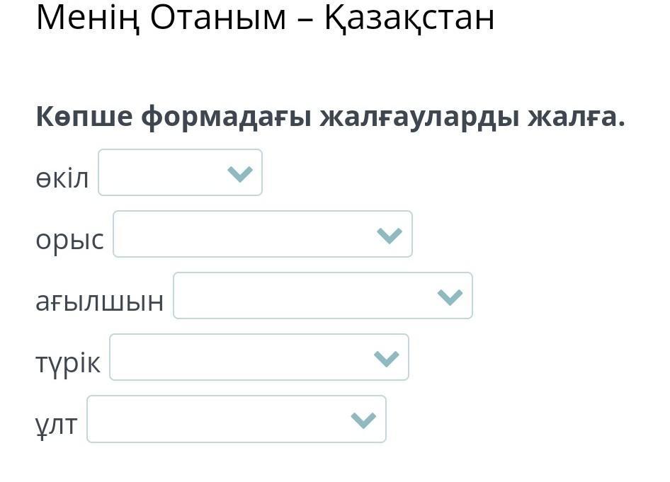Click the chevron arrow in the түрік row

pos(387,358)
